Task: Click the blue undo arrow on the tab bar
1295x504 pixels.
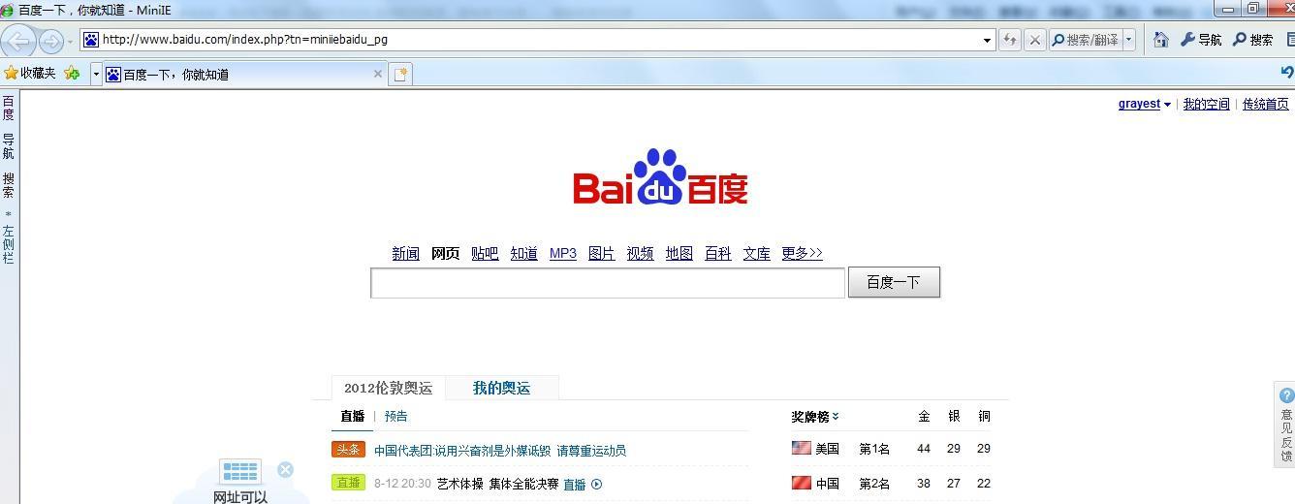Action: pyautogui.click(x=1286, y=72)
